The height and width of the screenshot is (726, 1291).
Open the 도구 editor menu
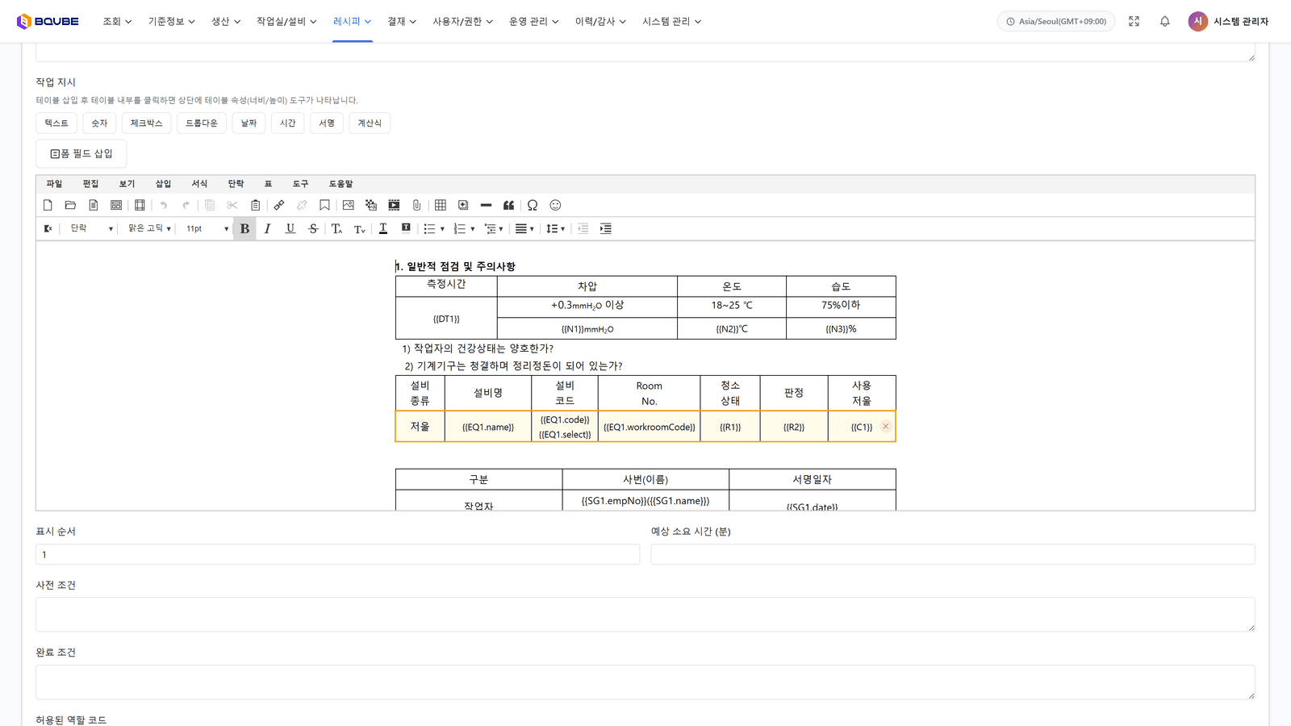[300, 184]
